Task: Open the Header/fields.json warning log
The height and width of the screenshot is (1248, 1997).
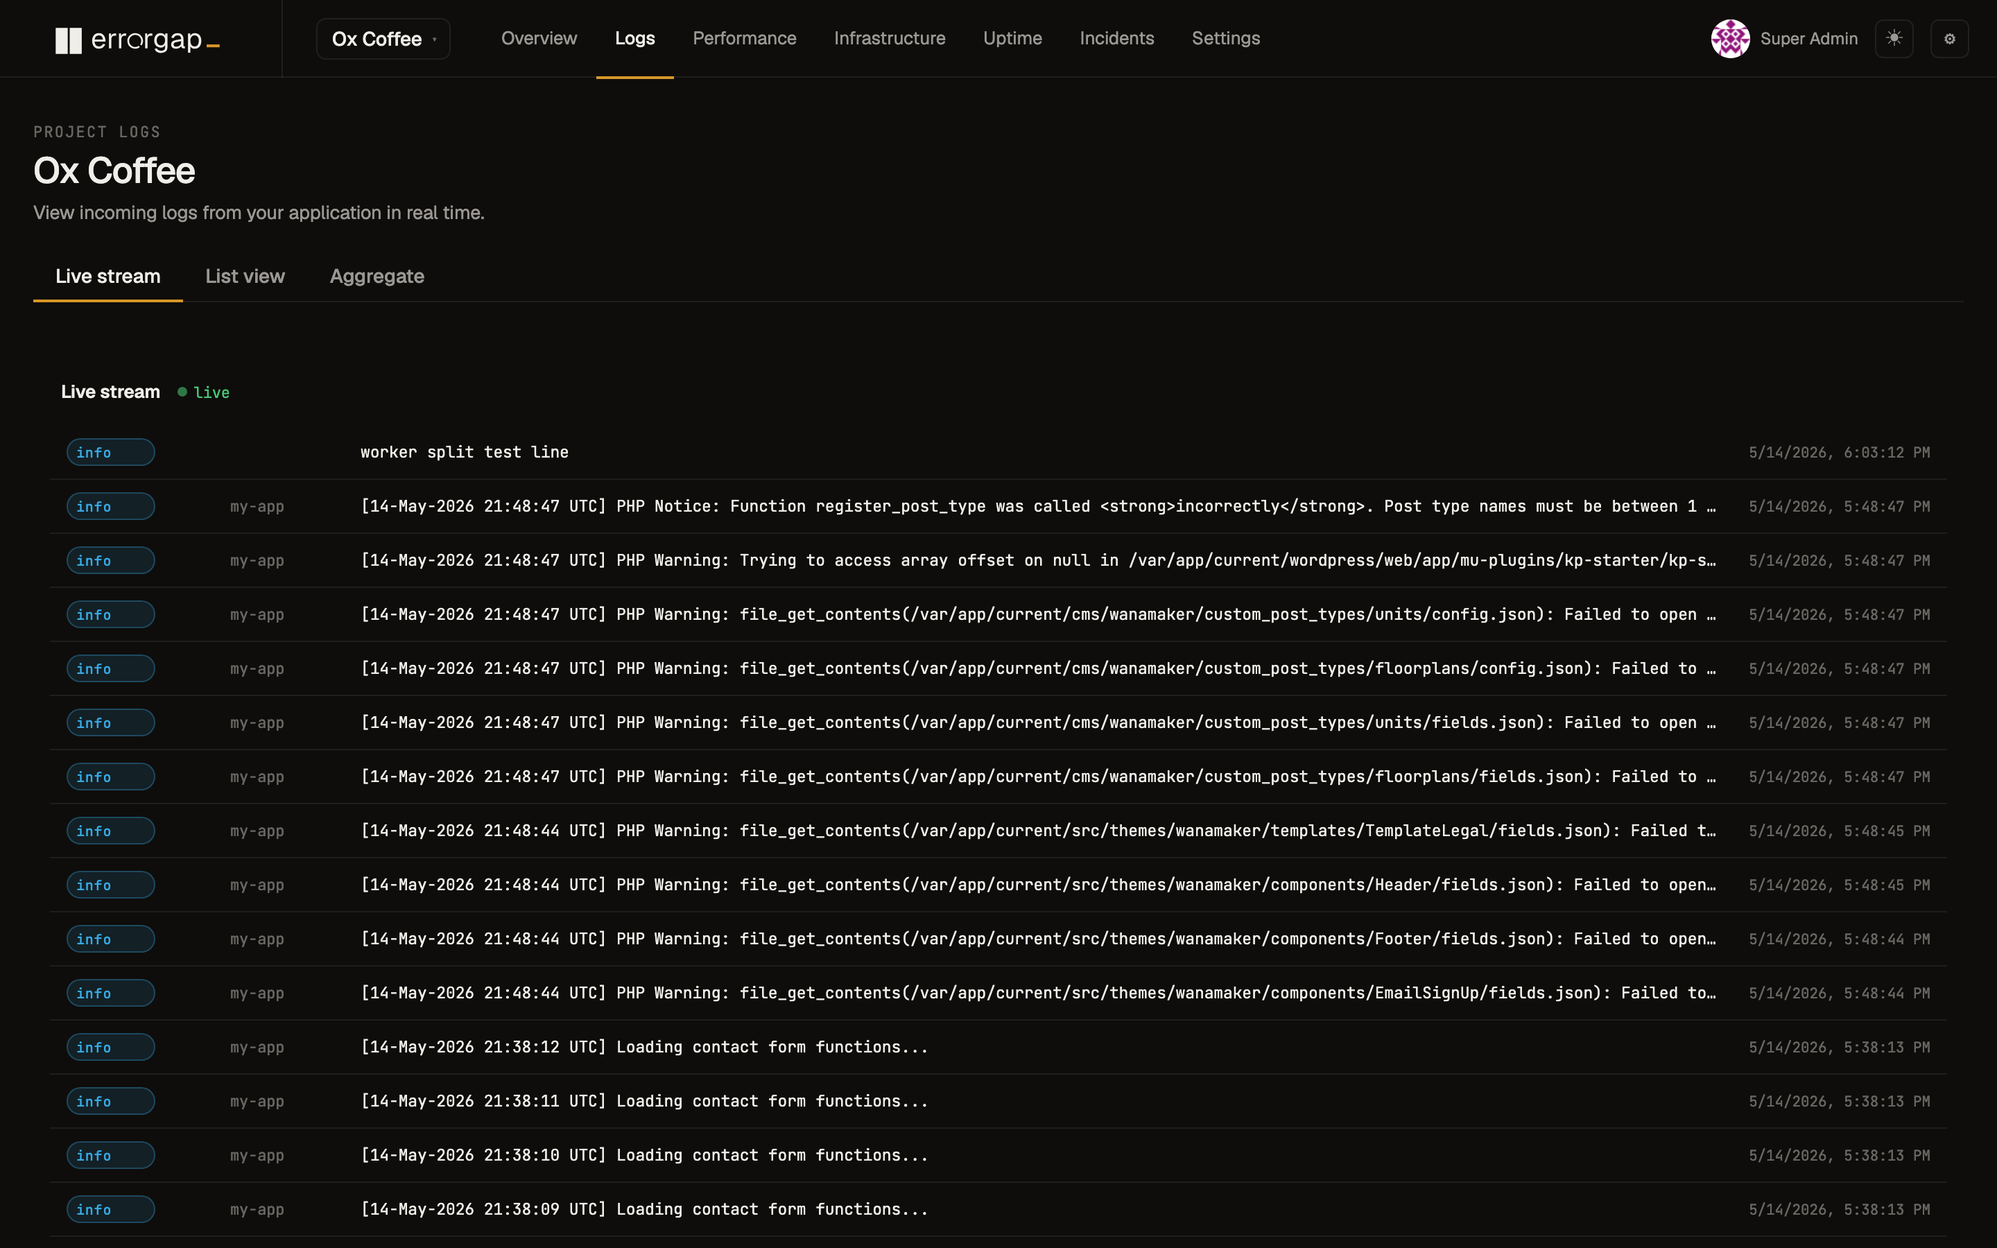Action: click(x=1038, y=885)
